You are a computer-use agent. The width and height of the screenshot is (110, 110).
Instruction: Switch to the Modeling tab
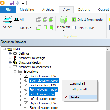point(27,10)
